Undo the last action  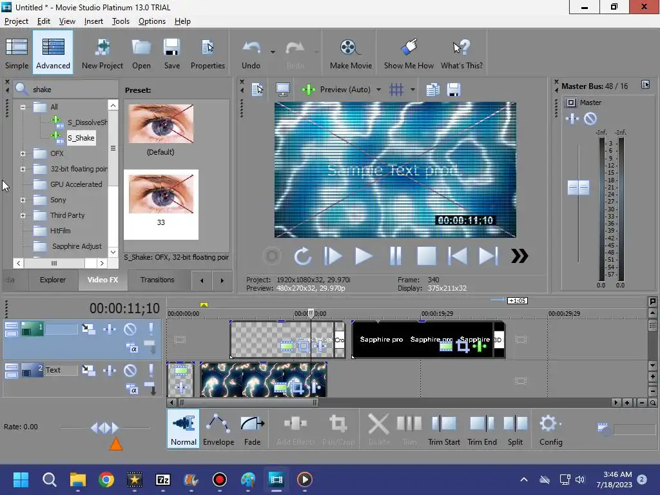(x=251, y=53)
